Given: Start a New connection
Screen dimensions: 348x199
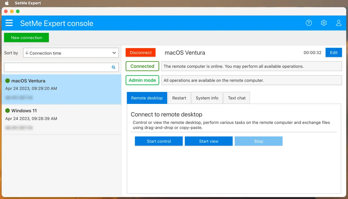Looking at the screenshot, I should (x=26, y=38).
